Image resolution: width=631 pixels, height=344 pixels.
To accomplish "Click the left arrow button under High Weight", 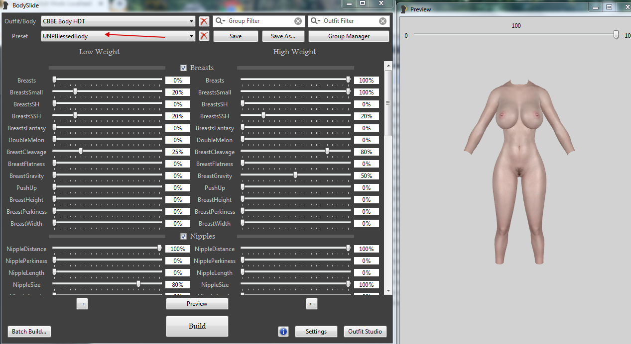I will [312, 304].
